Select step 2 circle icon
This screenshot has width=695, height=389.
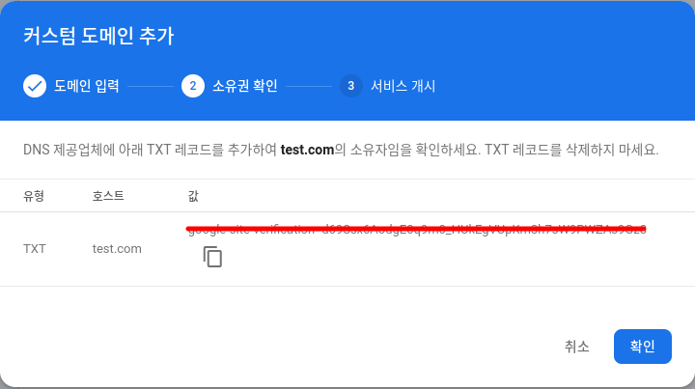click(193, 86)
